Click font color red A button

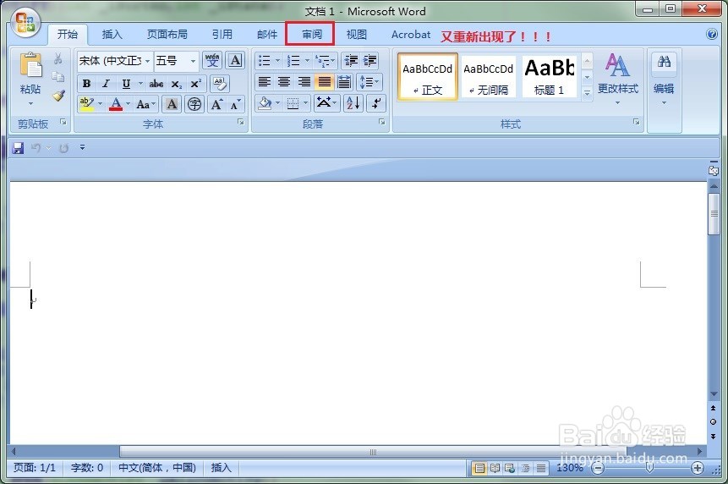click(x=116, y=104)
